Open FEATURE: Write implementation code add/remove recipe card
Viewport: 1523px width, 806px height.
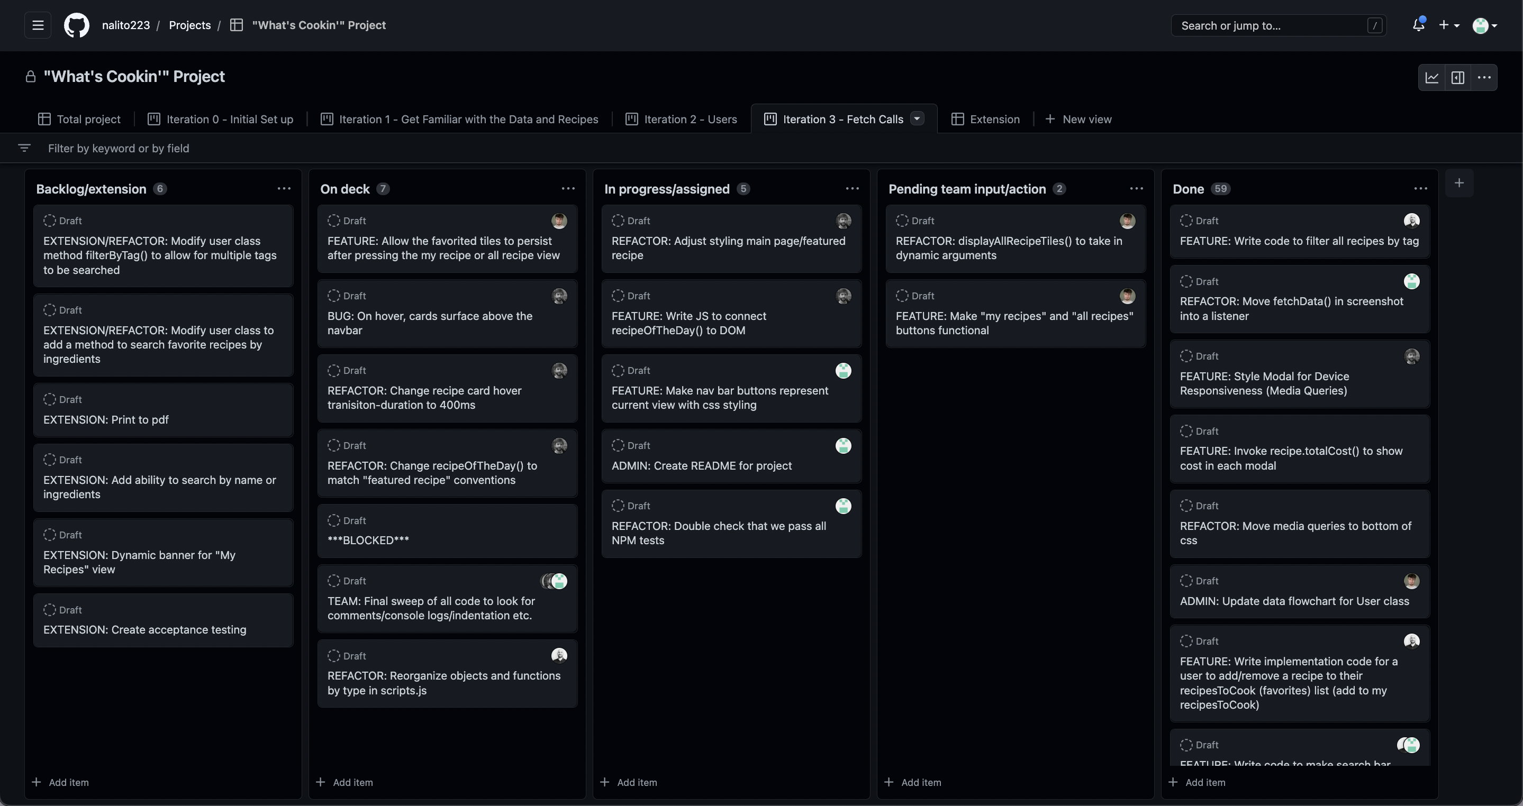[1300, 674]
